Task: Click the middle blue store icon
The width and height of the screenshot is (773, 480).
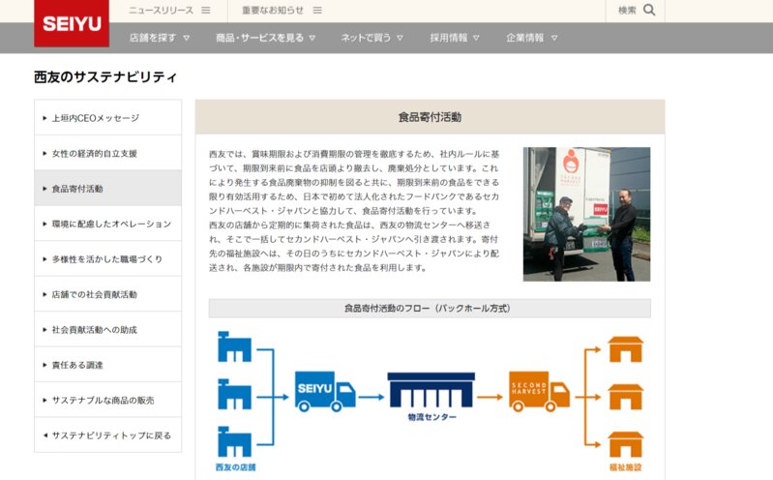Action: coord(235,394)
